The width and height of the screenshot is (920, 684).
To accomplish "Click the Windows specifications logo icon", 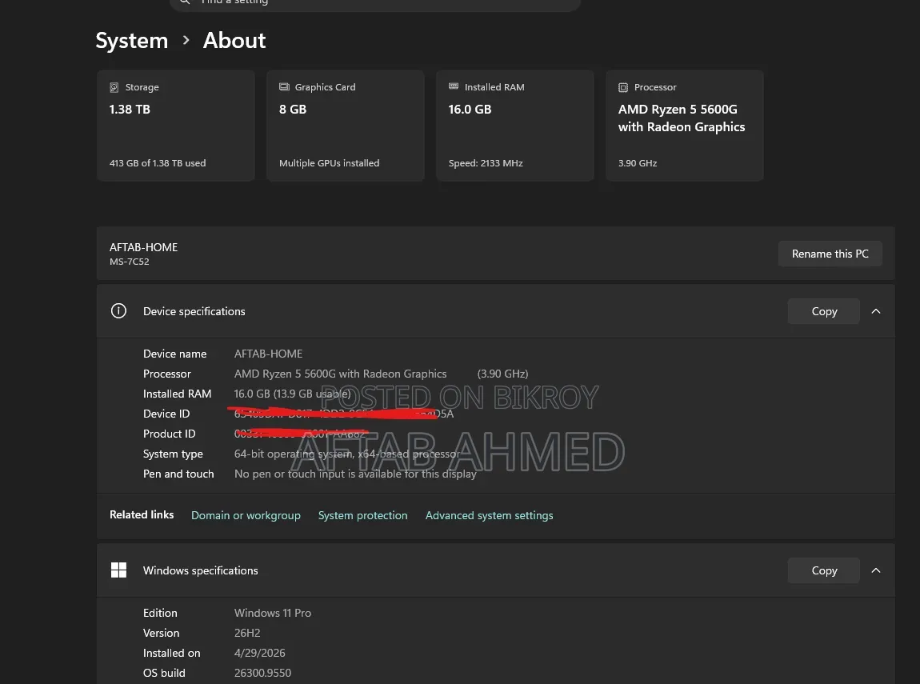I will pos(118,570).
